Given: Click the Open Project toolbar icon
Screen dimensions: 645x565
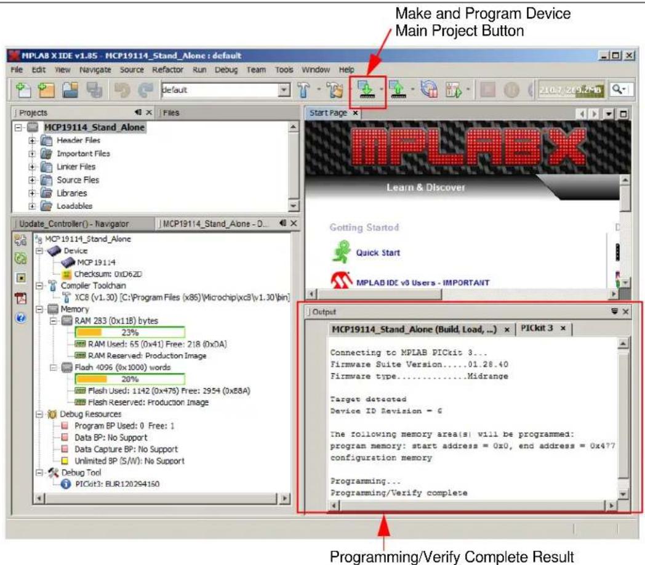Looking at the screenshot, I should click(70, 90).
